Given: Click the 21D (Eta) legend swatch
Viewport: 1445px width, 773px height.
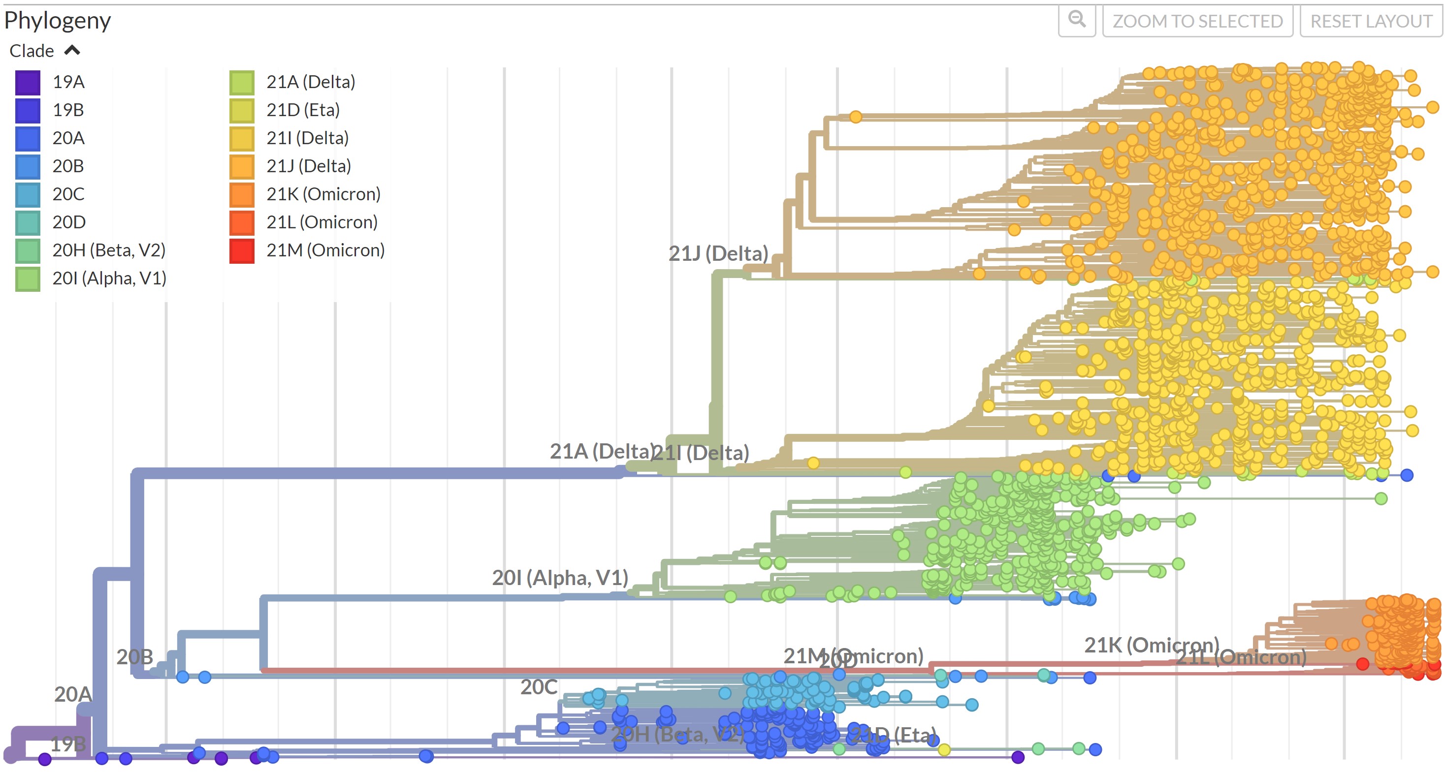Looking at the screenshot, I should [x=242, y=110].
